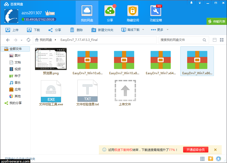This screenshot has height=163, width=227.
Task: Select the EasyDrv7_Win10.x6... archive icon
Action: tap(88, 60)
